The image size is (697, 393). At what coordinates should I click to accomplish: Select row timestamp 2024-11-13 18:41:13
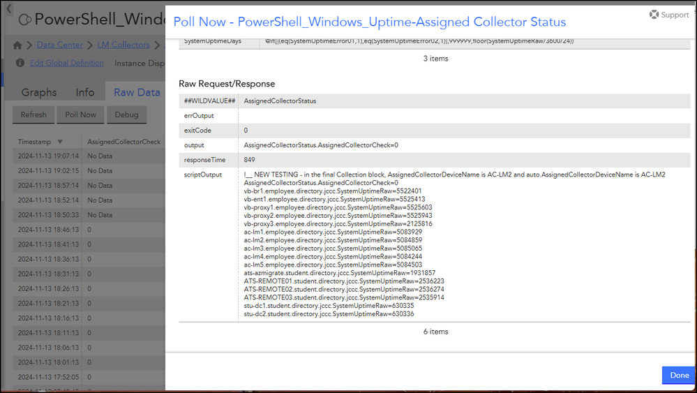pos(48,244)
